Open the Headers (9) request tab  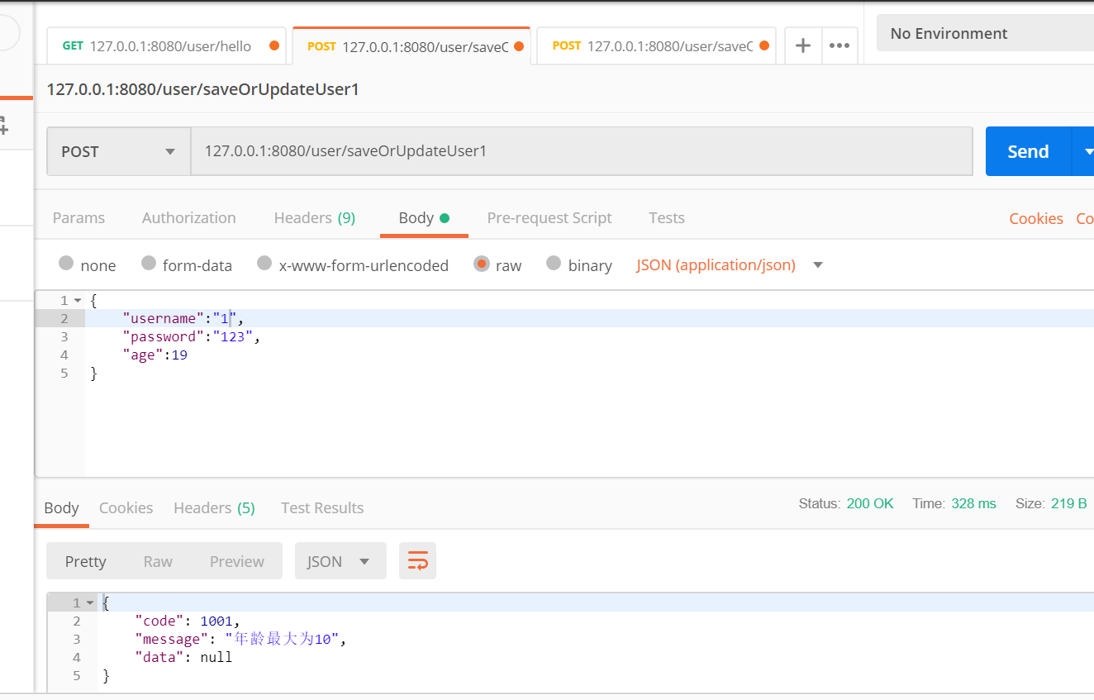pos(314,217)
